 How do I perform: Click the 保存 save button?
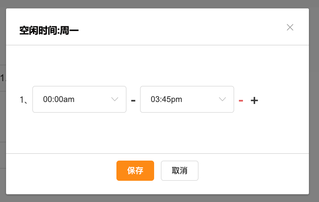135,171
